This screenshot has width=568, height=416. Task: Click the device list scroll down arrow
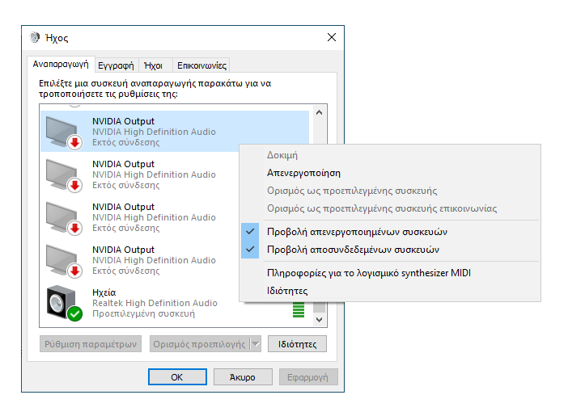click(x=319, y=319)
